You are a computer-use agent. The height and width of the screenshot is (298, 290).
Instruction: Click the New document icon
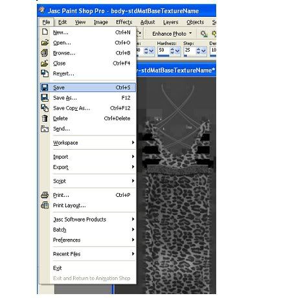point(45,32)
